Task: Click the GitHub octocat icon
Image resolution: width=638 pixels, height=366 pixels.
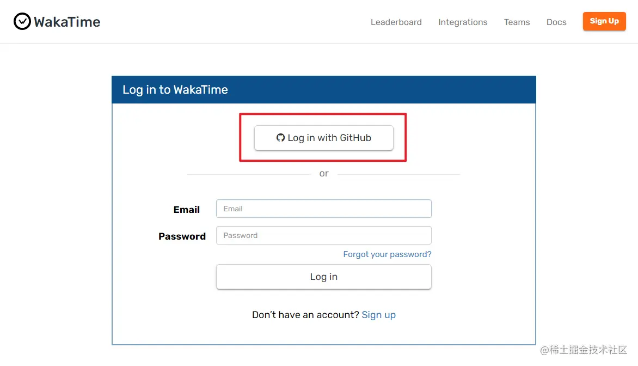Action: [x=281, y=138]
